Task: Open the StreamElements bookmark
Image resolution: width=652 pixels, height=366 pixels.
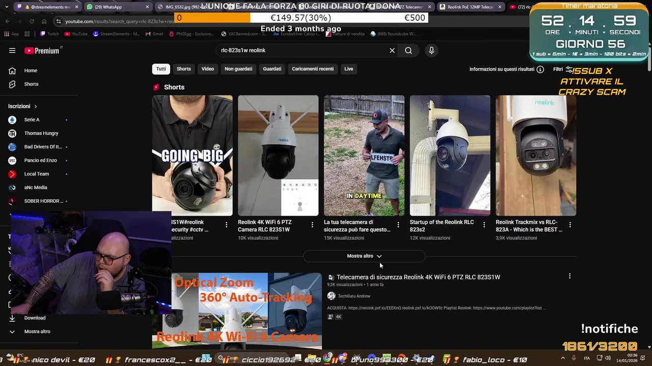Action: click(116, 34)
